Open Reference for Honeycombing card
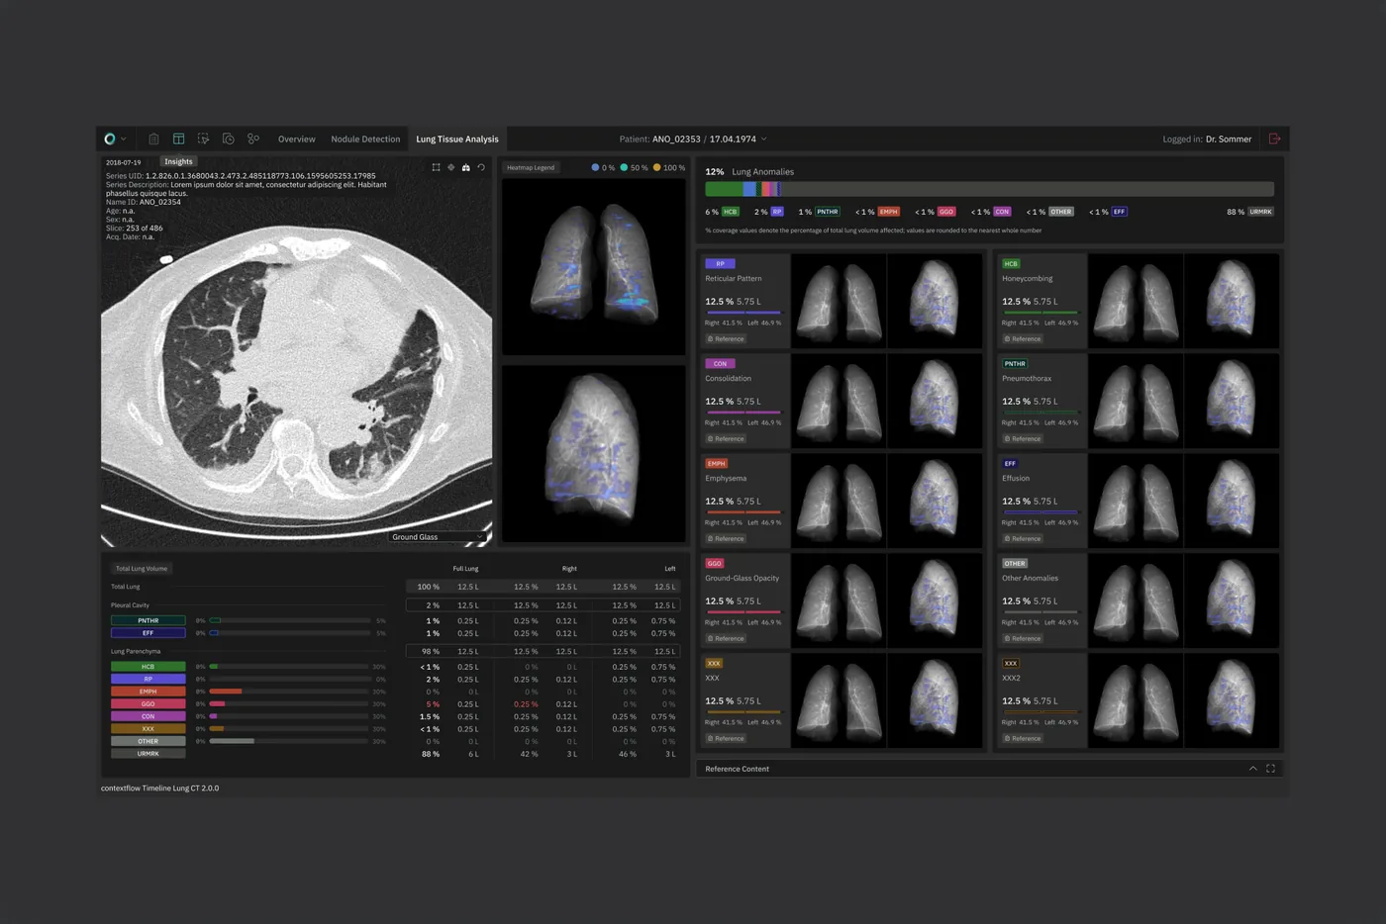Image resolution: width=1386 pixels, height=924 pixels. pyautogui.click(x=1023, y=339)
